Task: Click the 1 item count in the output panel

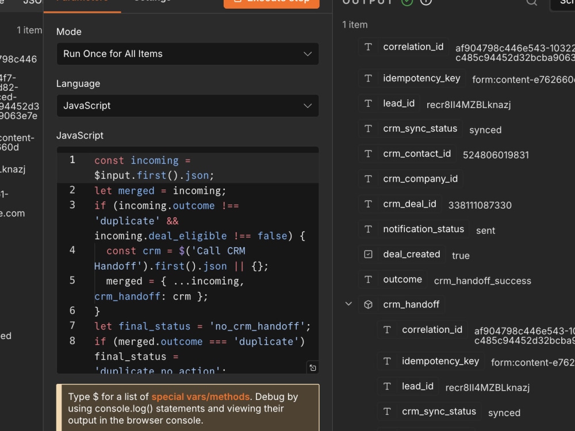Action: click(355, 25)
